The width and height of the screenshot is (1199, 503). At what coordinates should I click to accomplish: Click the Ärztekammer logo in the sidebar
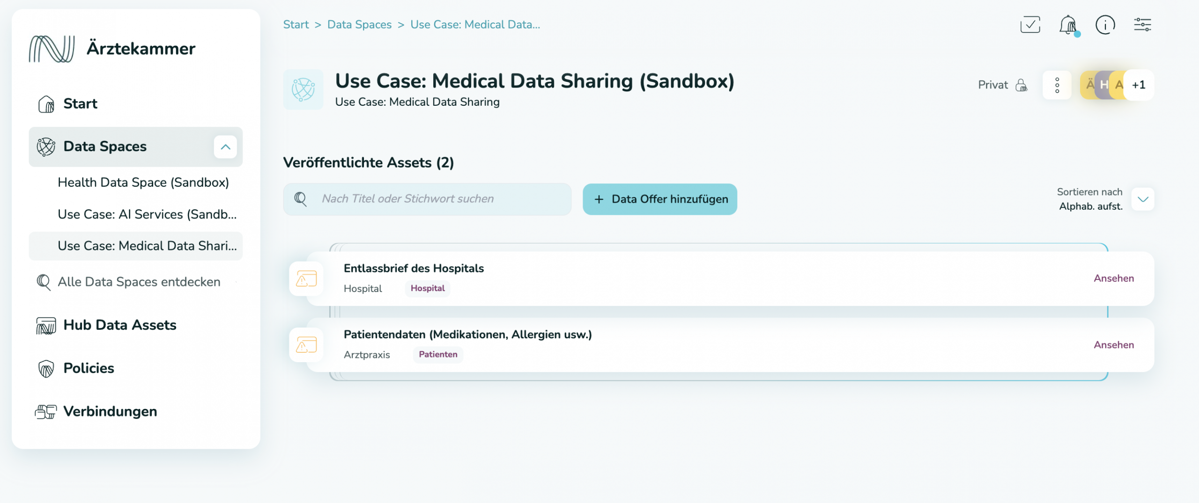[x=52, y=48]
